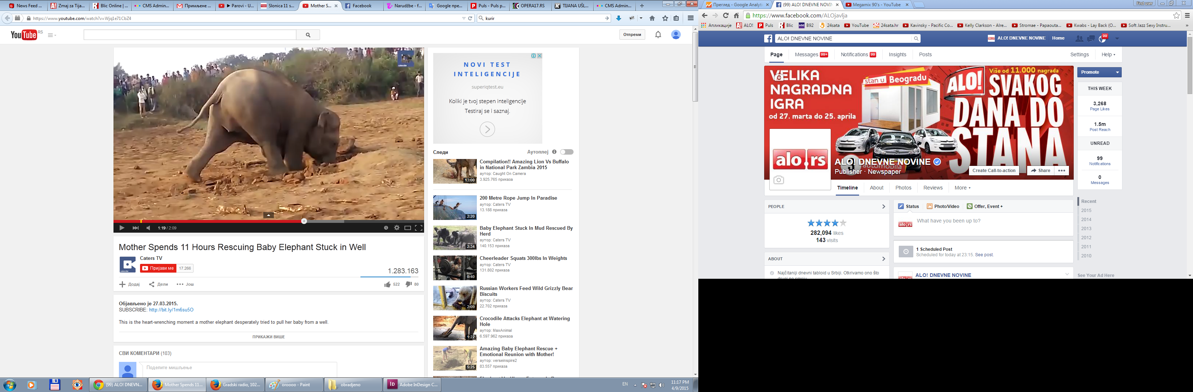Open the Help dropdown menu
This screenshot has width=1193, height=392.
click(1108, 54)
